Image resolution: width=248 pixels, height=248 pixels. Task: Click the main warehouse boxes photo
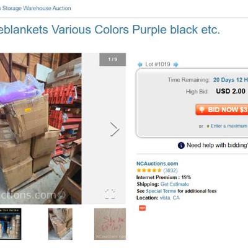(41, 128)
